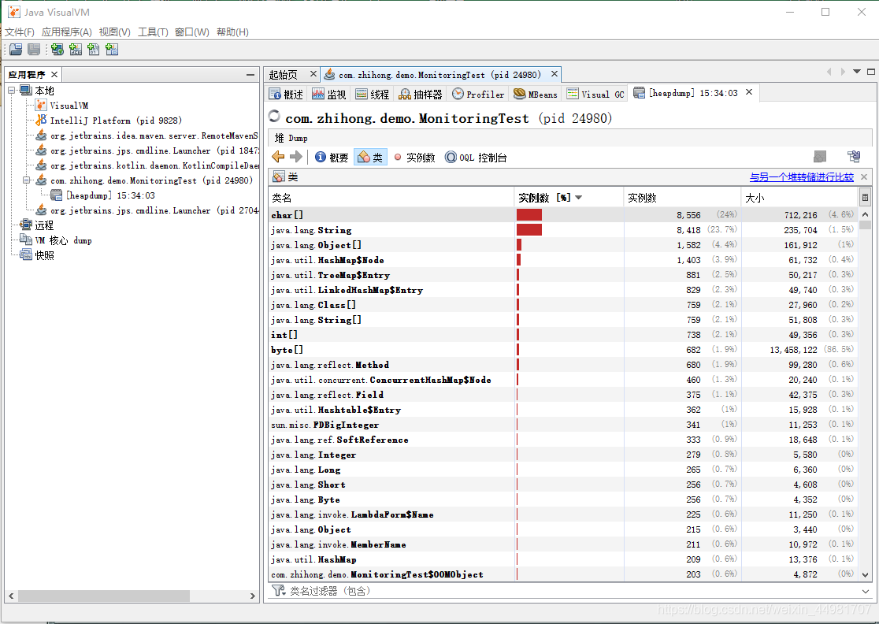Click the forward arrow in heap dump toolbar
The width and height of the screenshot is (879, 624).
pyautogui.click(x=296, y=157)
